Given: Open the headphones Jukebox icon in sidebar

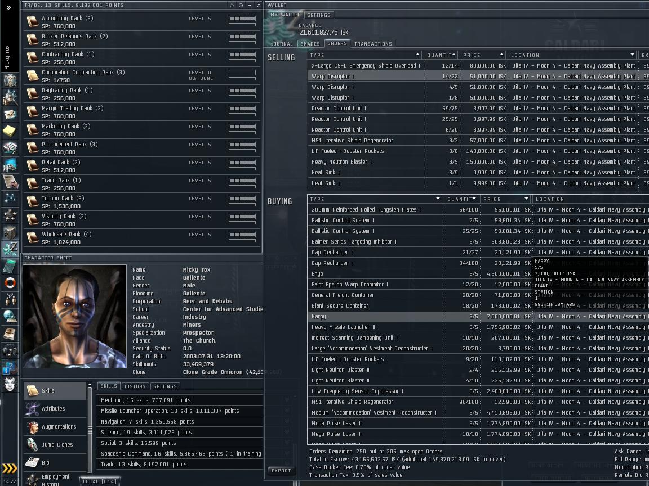Looking at the screenshot, I should click(x=10, y=351).
